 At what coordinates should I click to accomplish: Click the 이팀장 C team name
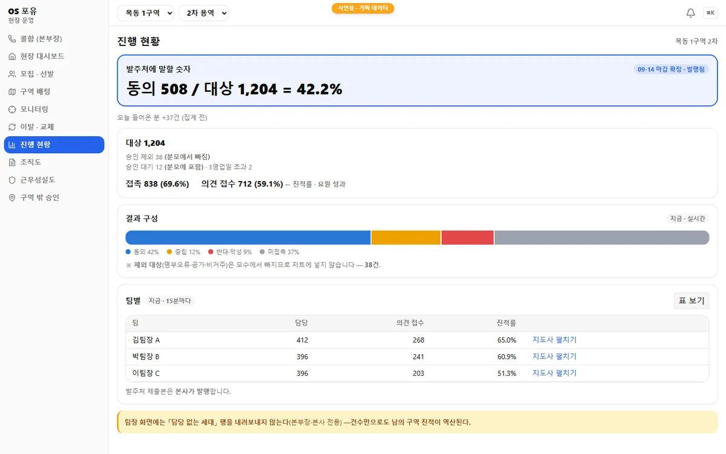[146, 373]
